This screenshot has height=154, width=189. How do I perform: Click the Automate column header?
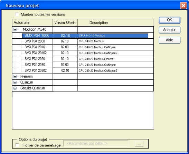pos(32,22)
